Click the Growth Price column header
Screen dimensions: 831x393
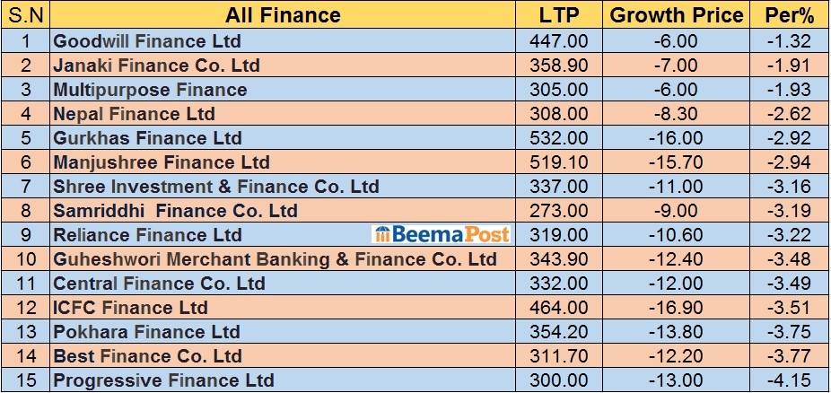[x=677, y=15]
